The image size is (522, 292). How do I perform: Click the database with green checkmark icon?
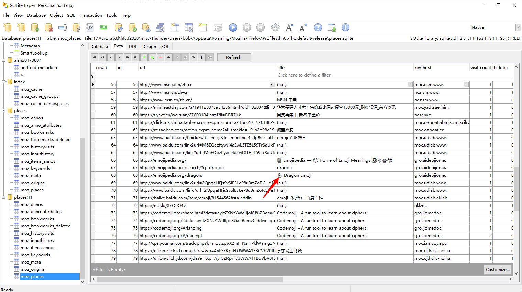pos(133,27)
